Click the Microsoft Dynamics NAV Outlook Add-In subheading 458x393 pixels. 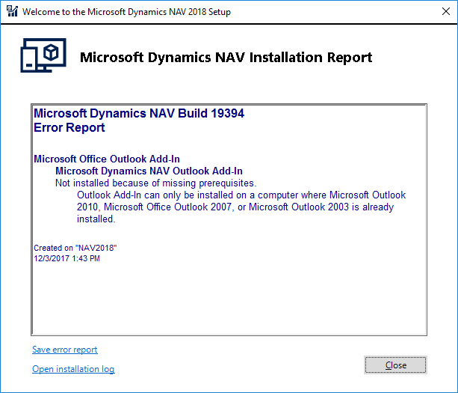coord(149,171)
